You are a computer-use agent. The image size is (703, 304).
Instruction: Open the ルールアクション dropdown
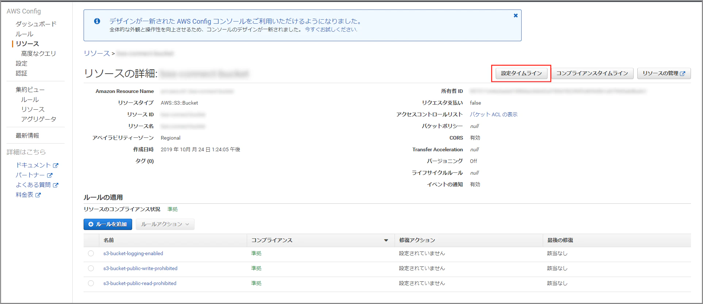(x=165, y=224)
